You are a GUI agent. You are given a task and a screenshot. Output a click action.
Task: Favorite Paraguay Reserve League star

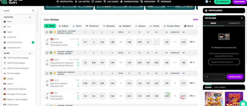pyautogui.click(x=47, y=73)
